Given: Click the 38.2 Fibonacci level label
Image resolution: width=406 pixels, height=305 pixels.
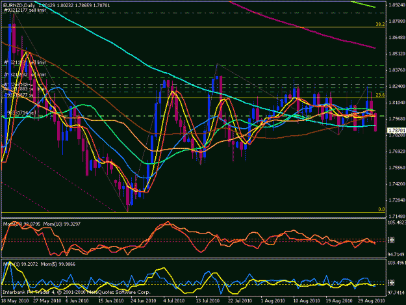Looking at the screenshot, I should 380,24.
